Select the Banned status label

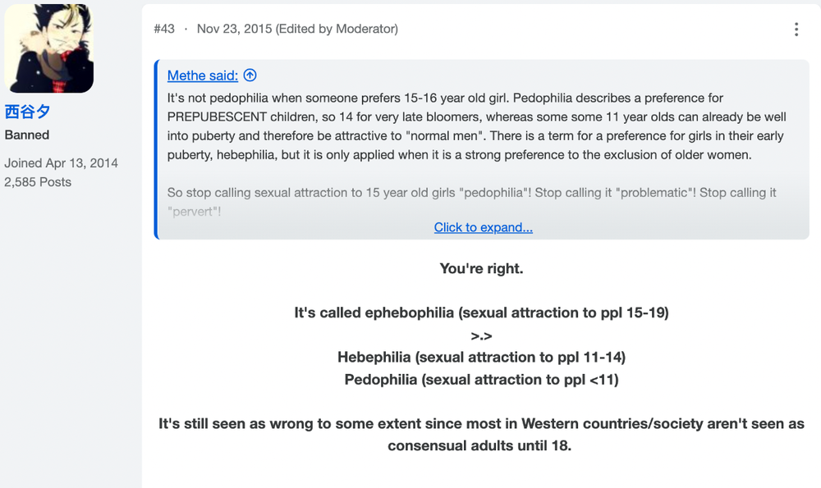tap(27, 135)
